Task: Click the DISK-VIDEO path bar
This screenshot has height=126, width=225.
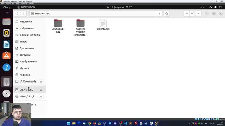Action: click(x=93, y=14)
